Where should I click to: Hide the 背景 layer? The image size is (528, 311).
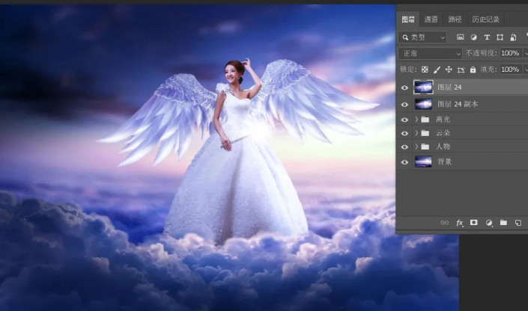(x=404, y=162)
